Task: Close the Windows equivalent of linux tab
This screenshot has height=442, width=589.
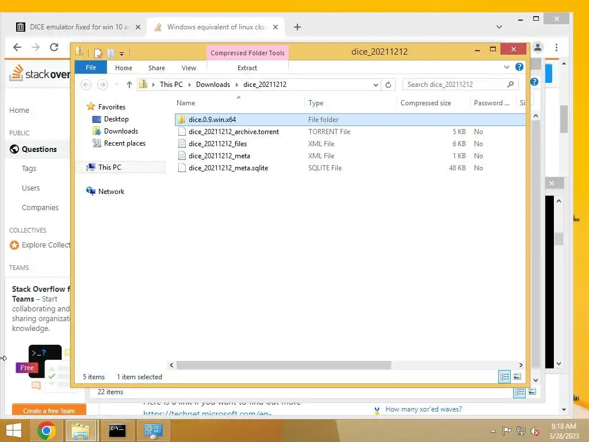Action: point(276,27)
